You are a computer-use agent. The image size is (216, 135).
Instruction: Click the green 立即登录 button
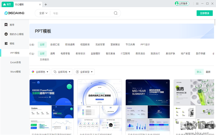click(x=204, y=13)
